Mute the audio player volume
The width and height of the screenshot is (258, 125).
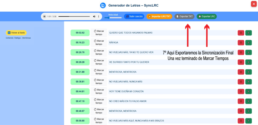pos(94,16)
